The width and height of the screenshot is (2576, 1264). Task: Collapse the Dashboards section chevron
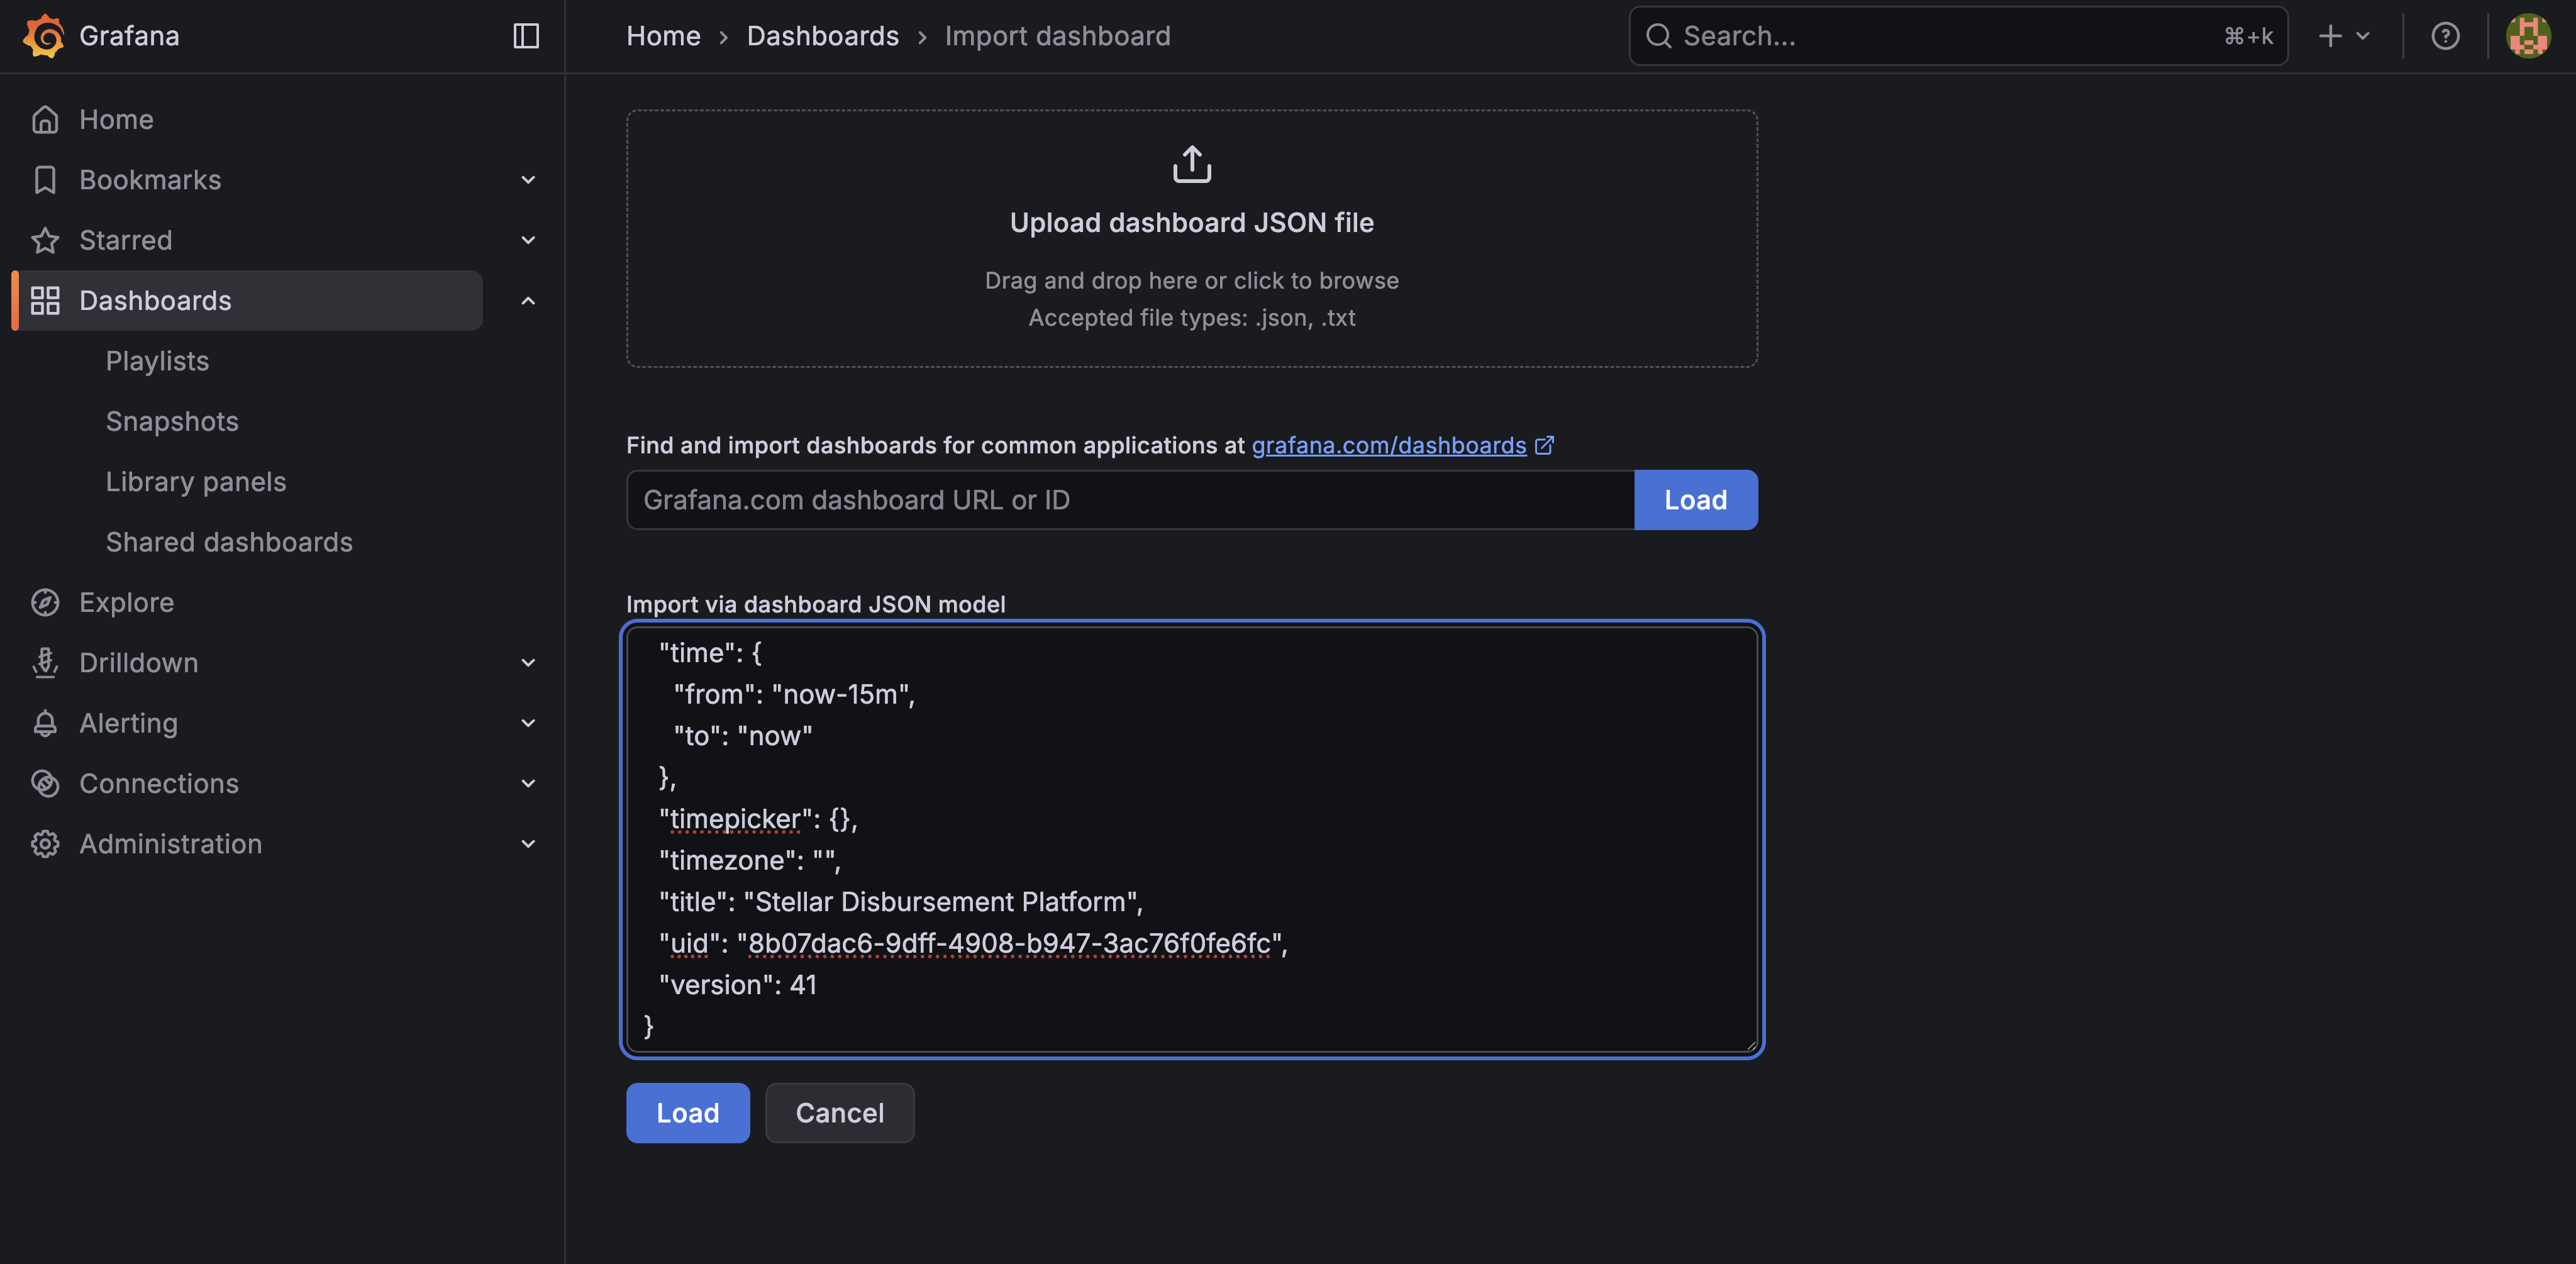point(528,300)
